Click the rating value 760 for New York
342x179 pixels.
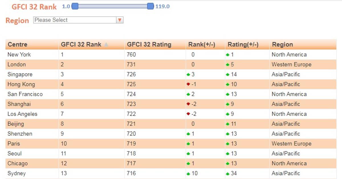point(131,55)
